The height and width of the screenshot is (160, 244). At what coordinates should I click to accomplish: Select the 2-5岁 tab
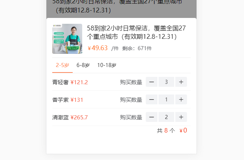[x=62, y=65]
